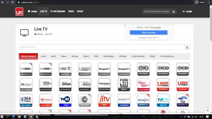Open National Geographic channel
Screen dimensions: 212x119
pos(46,85)
